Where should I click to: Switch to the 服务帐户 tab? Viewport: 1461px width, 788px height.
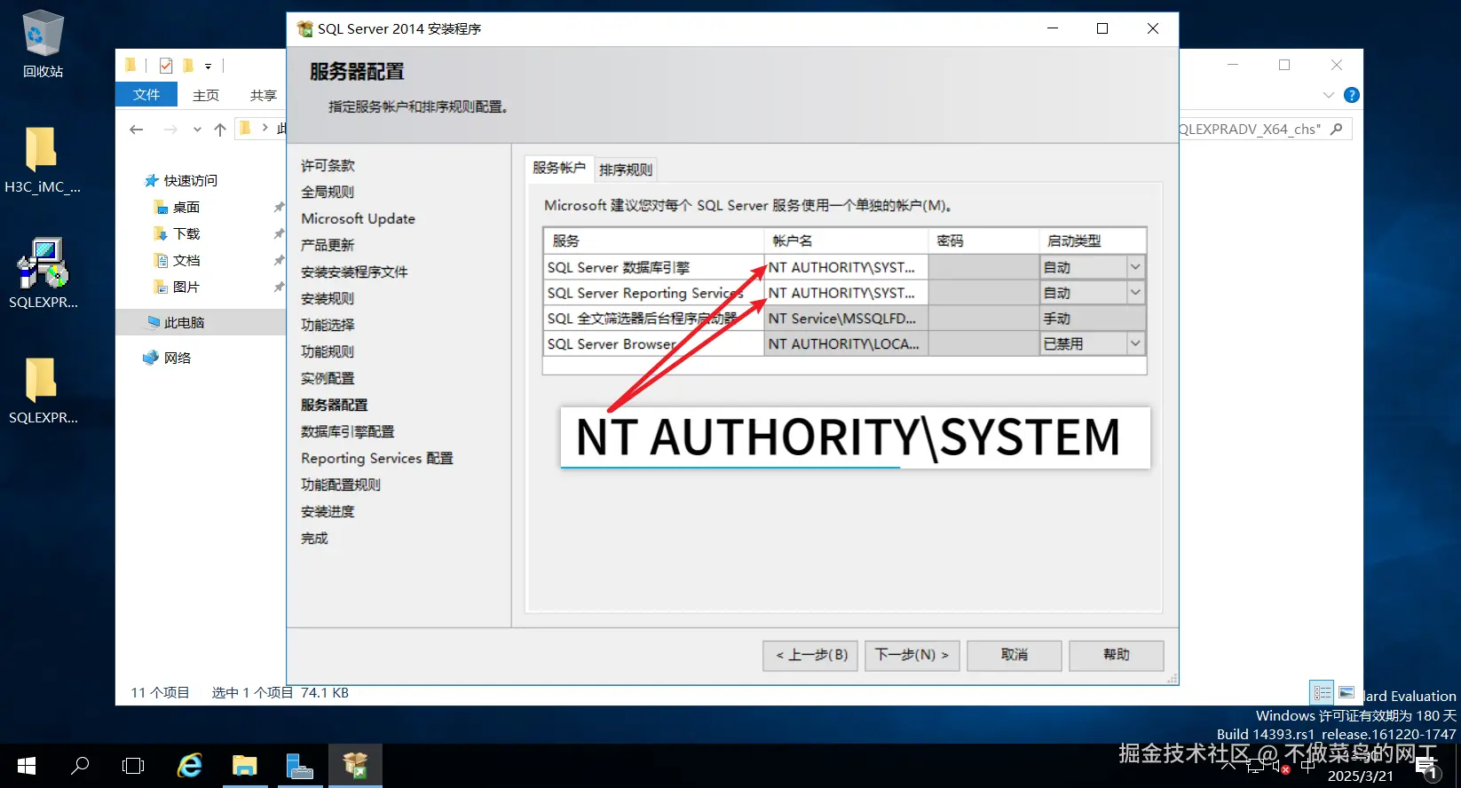pyautogui.click(x=559, y=168)
